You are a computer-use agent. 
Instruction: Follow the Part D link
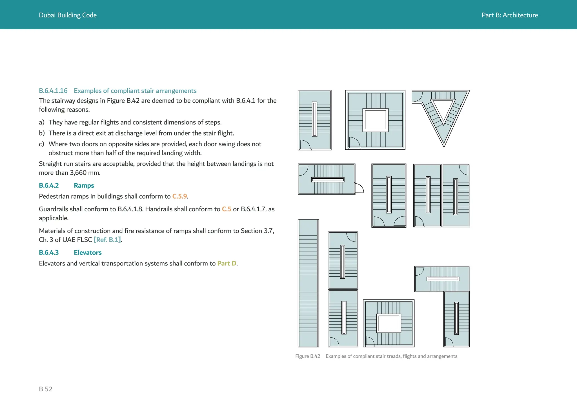point(227,263)
